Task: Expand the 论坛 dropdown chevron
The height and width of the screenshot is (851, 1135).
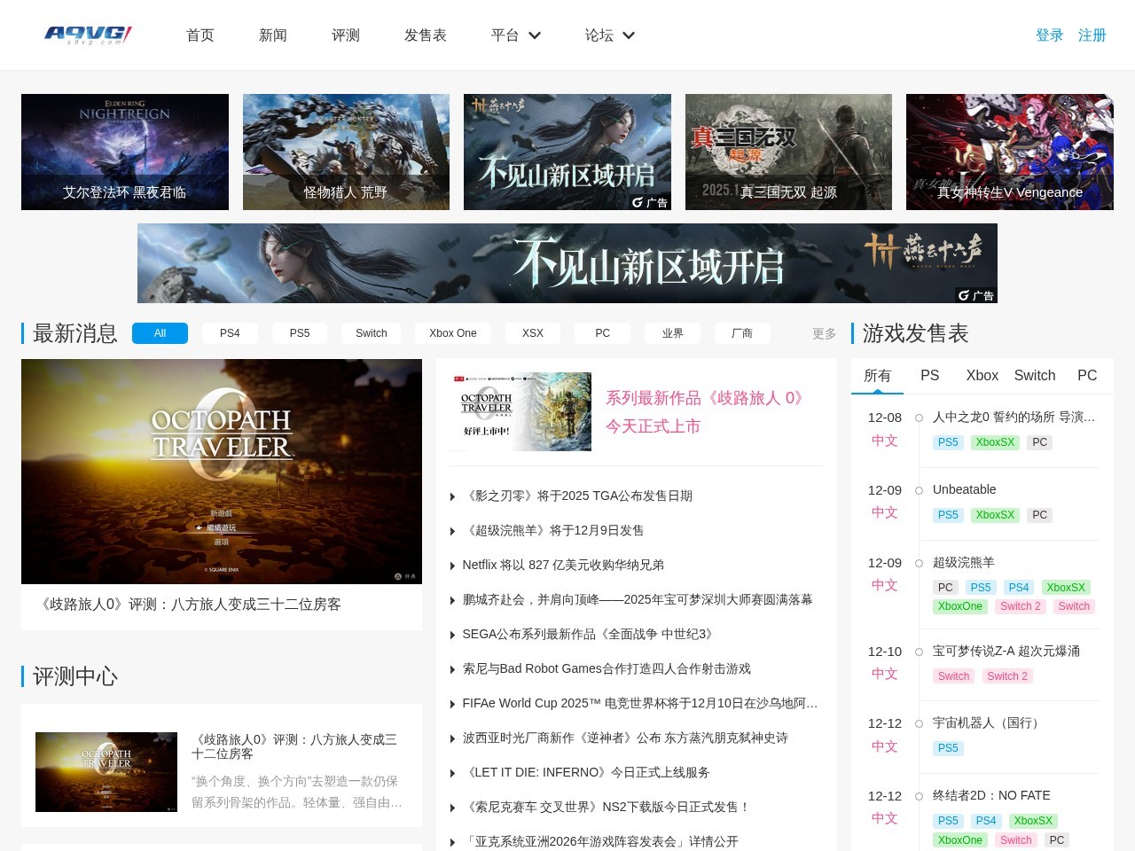Action: [629, 35]
